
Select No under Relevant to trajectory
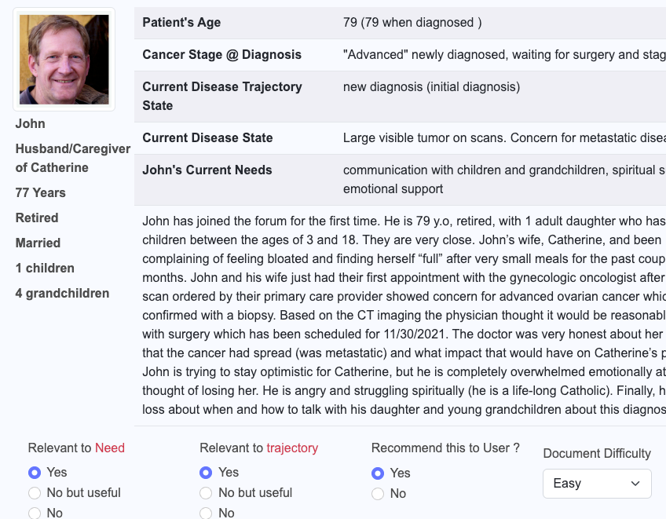point(206,513)
